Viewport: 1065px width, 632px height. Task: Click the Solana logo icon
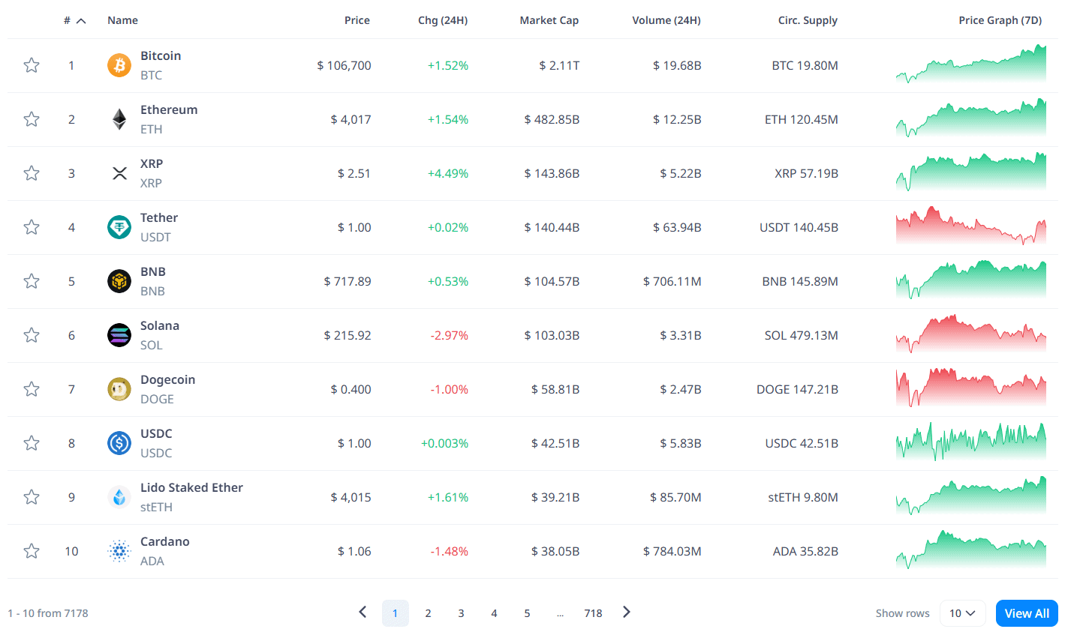(119, 335)
